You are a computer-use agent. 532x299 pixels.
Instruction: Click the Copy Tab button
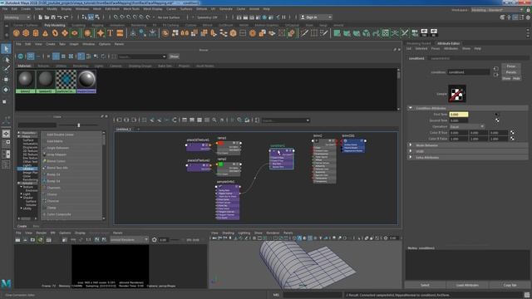[x=510, y=285]
